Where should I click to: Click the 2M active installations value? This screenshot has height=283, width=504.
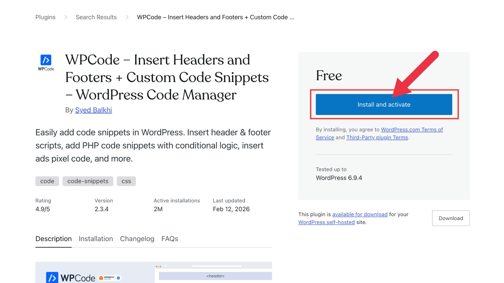pyautogui.click(x=158, y=209)
